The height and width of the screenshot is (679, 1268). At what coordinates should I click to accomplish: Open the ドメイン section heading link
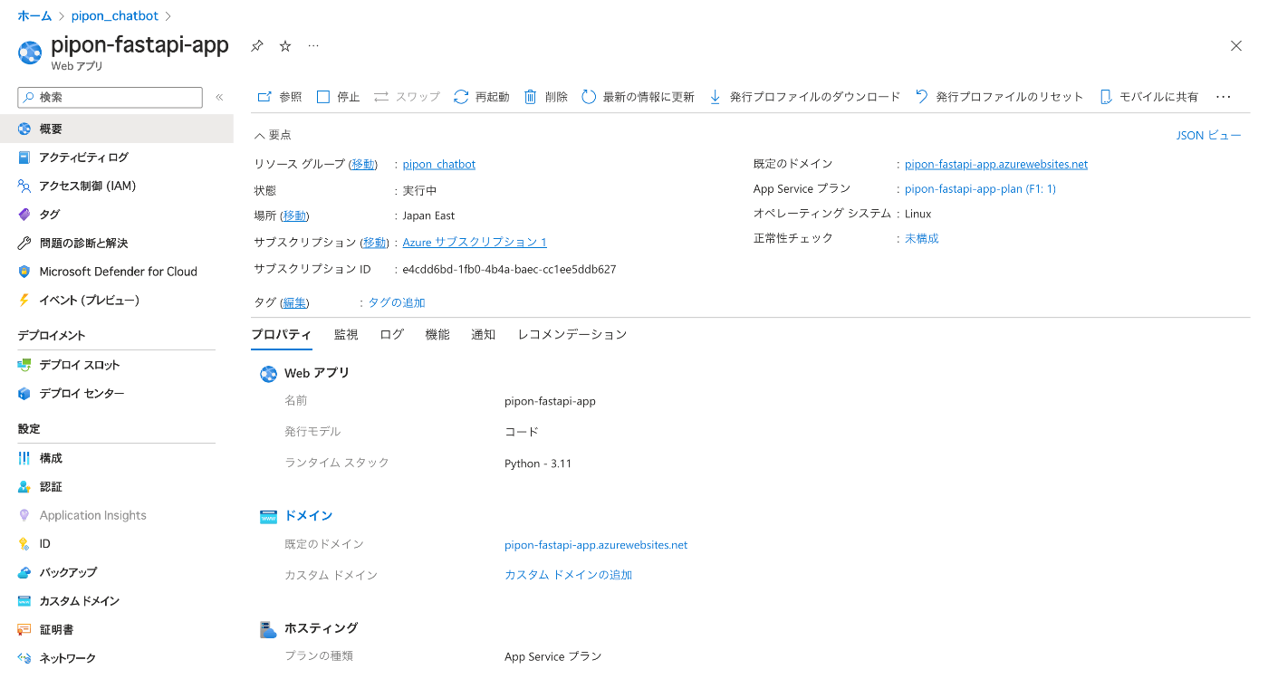pos(309,515)
